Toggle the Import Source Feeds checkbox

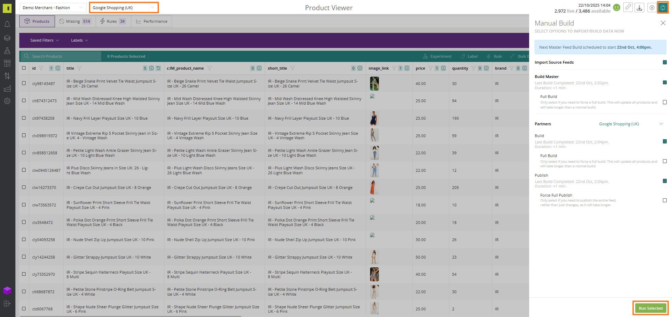pos(665,62)
